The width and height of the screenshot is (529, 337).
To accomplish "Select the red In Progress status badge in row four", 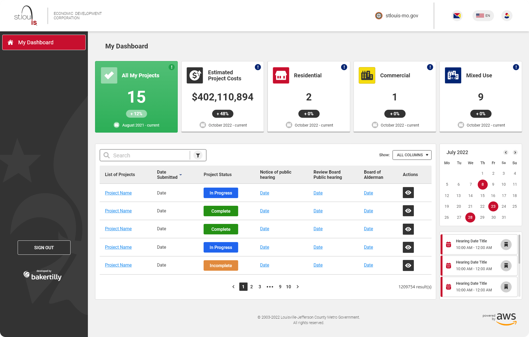I will tap(221, 247).
